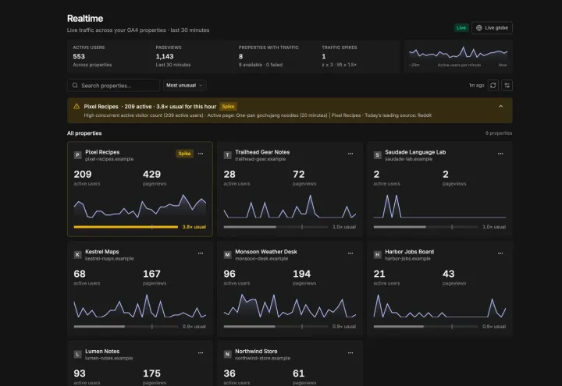Viewport: 562px width, 386px height.
Task: Click the Active users per minute chart
Action: point(458,53)
